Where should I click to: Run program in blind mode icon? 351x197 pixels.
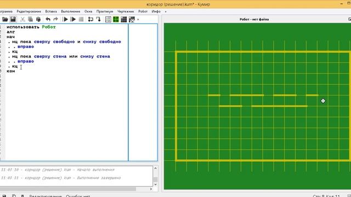point(73,20)
